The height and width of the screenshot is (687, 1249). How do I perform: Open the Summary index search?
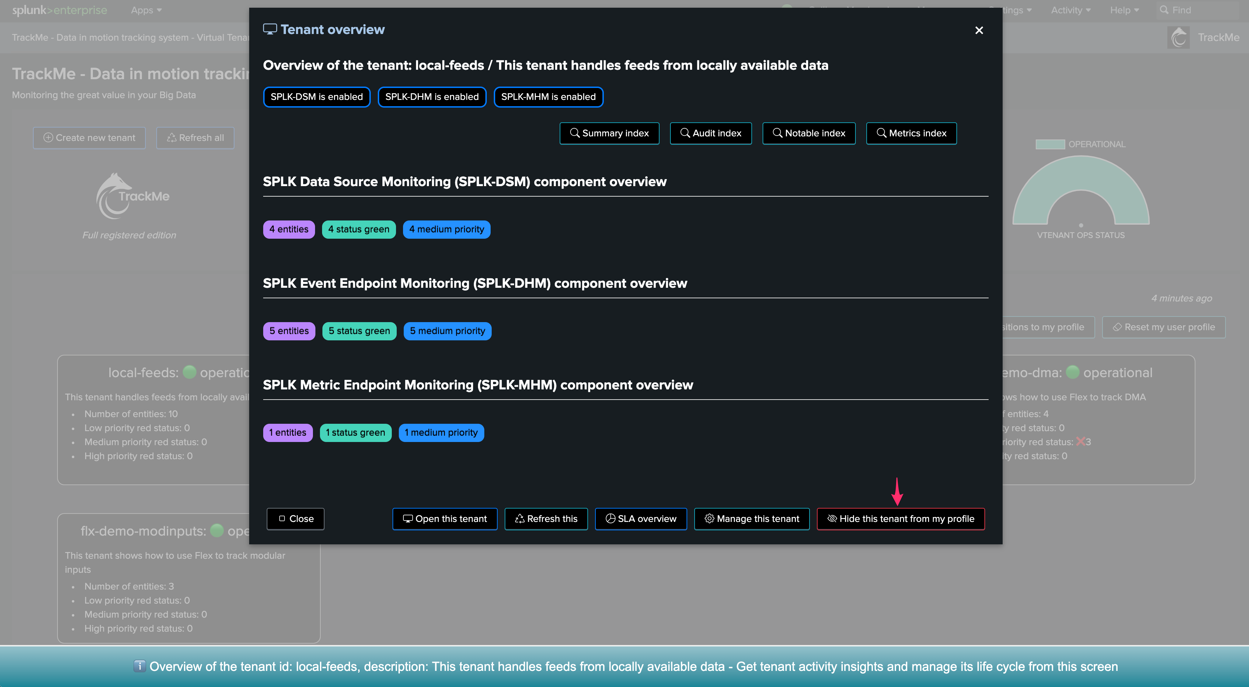(609, 133)
